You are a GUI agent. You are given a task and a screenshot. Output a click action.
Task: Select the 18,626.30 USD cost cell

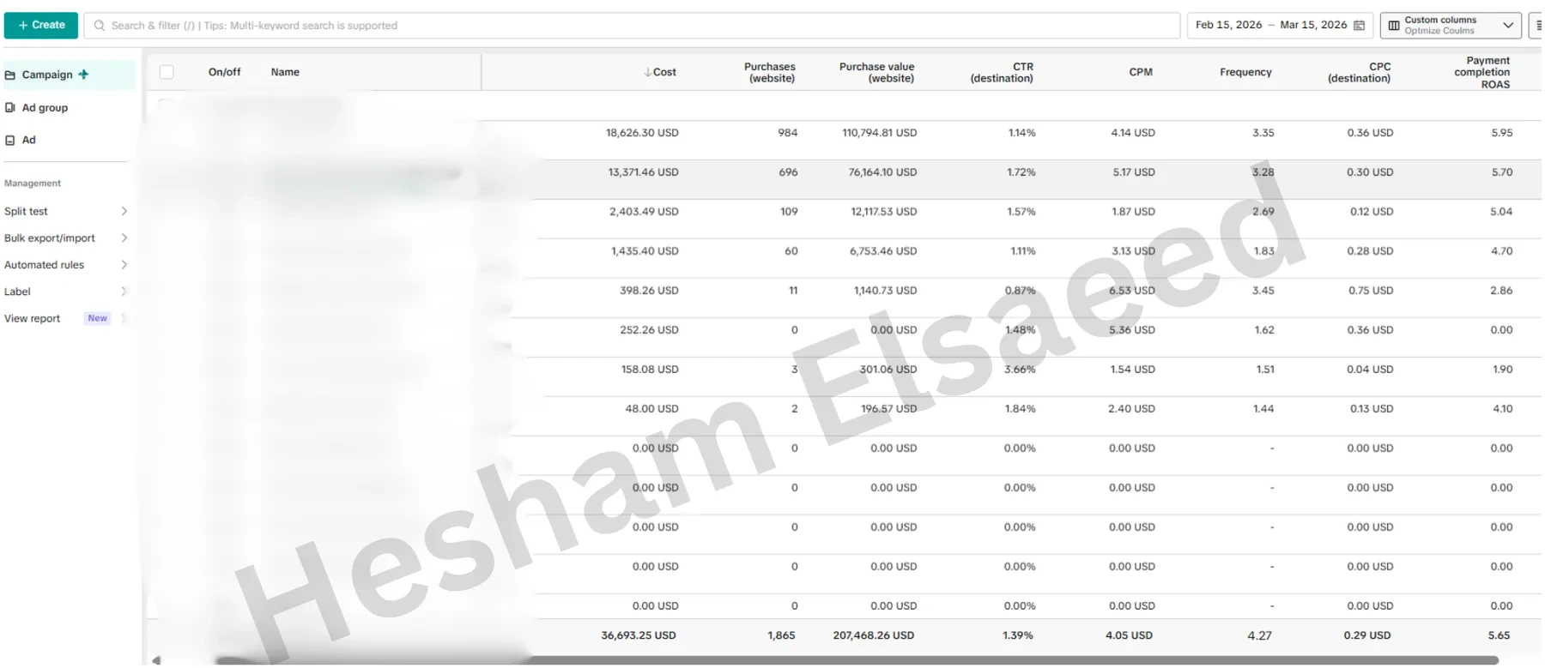pyautogui.click(x=642, y=133)
